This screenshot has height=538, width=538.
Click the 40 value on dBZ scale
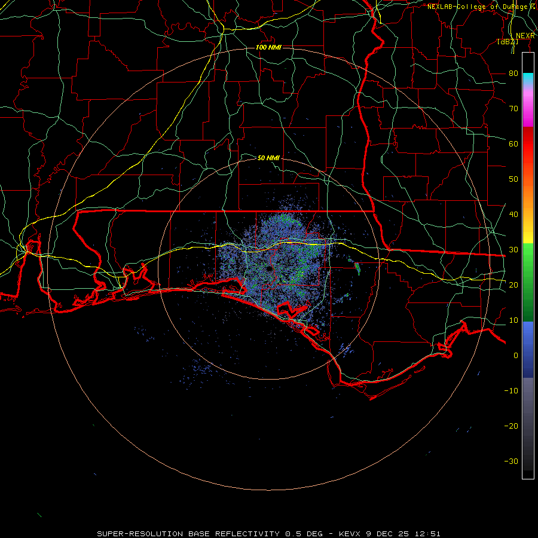(513, 215)
